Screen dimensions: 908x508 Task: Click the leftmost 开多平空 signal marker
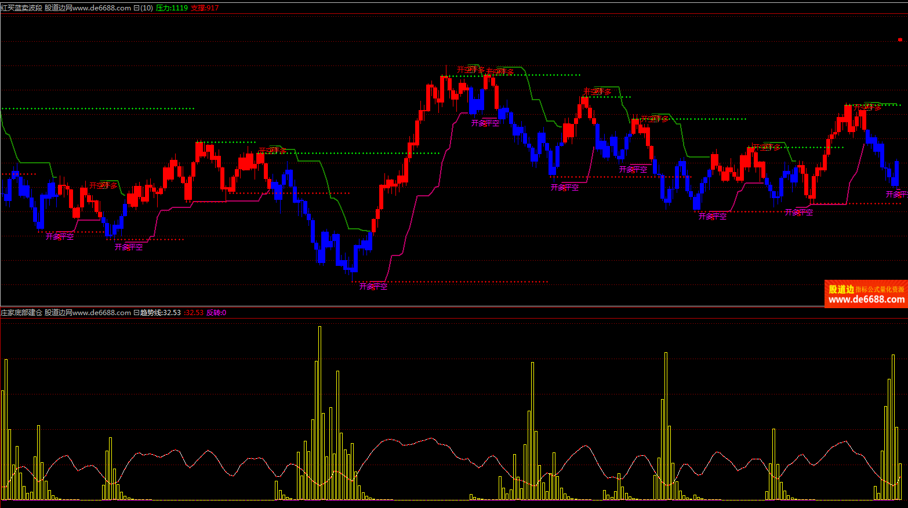(x=60, y=236)
